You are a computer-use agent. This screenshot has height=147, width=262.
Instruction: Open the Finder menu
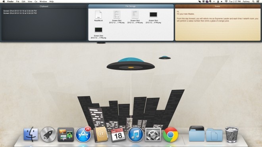tap(10, 2)
